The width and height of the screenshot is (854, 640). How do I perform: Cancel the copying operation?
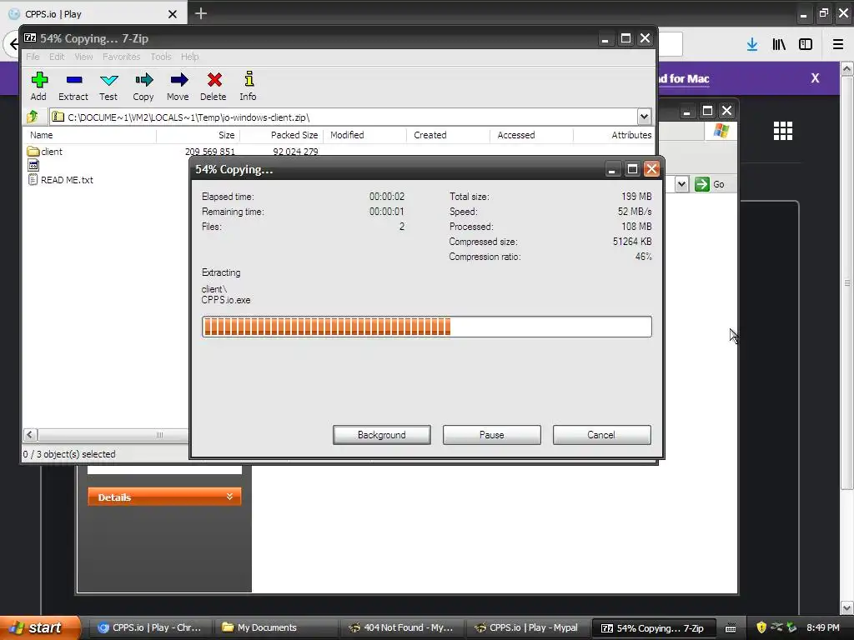click(601, 435)
